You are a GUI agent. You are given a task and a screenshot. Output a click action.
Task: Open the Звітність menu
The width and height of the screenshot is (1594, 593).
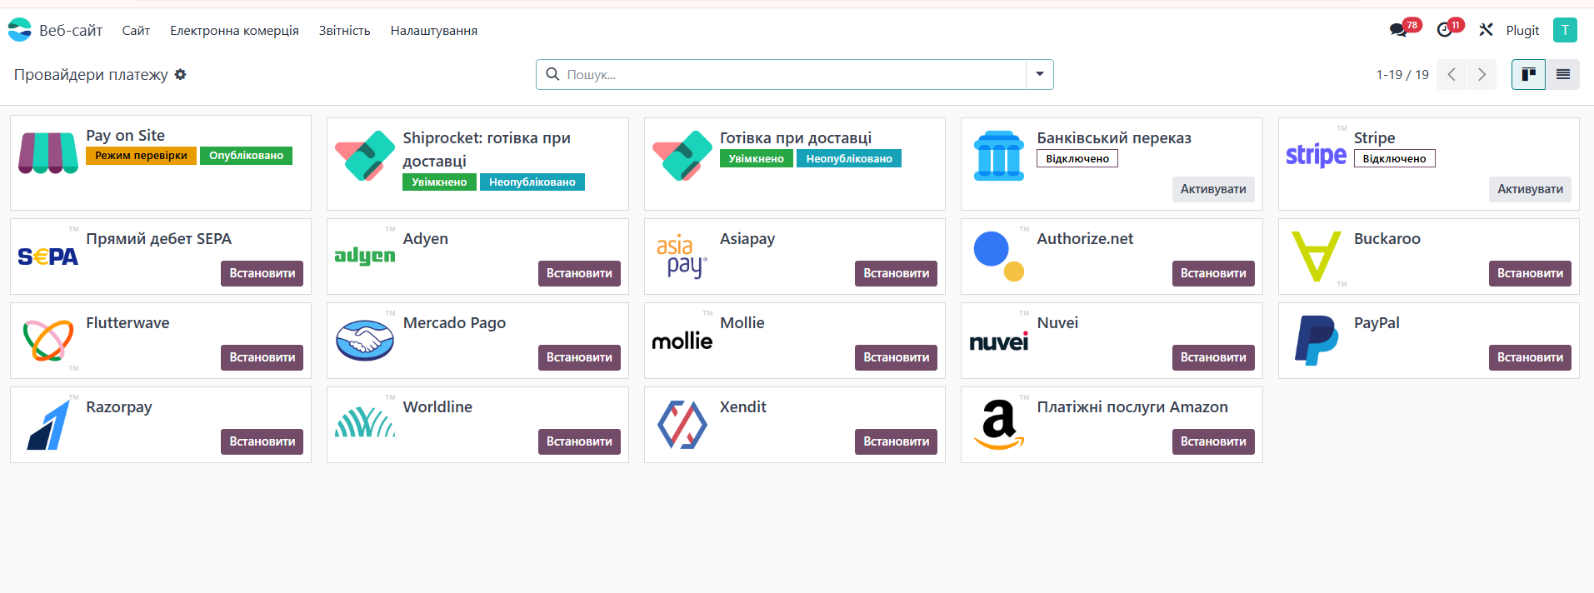click(344, 31)
